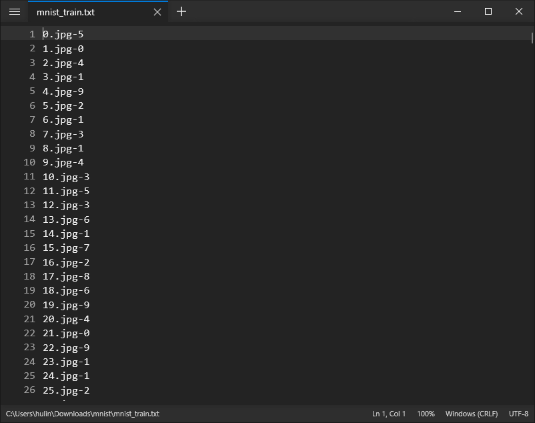Click the Ln 1, Col 1 position indicator

pyautogui.click(x=388, y=413)
